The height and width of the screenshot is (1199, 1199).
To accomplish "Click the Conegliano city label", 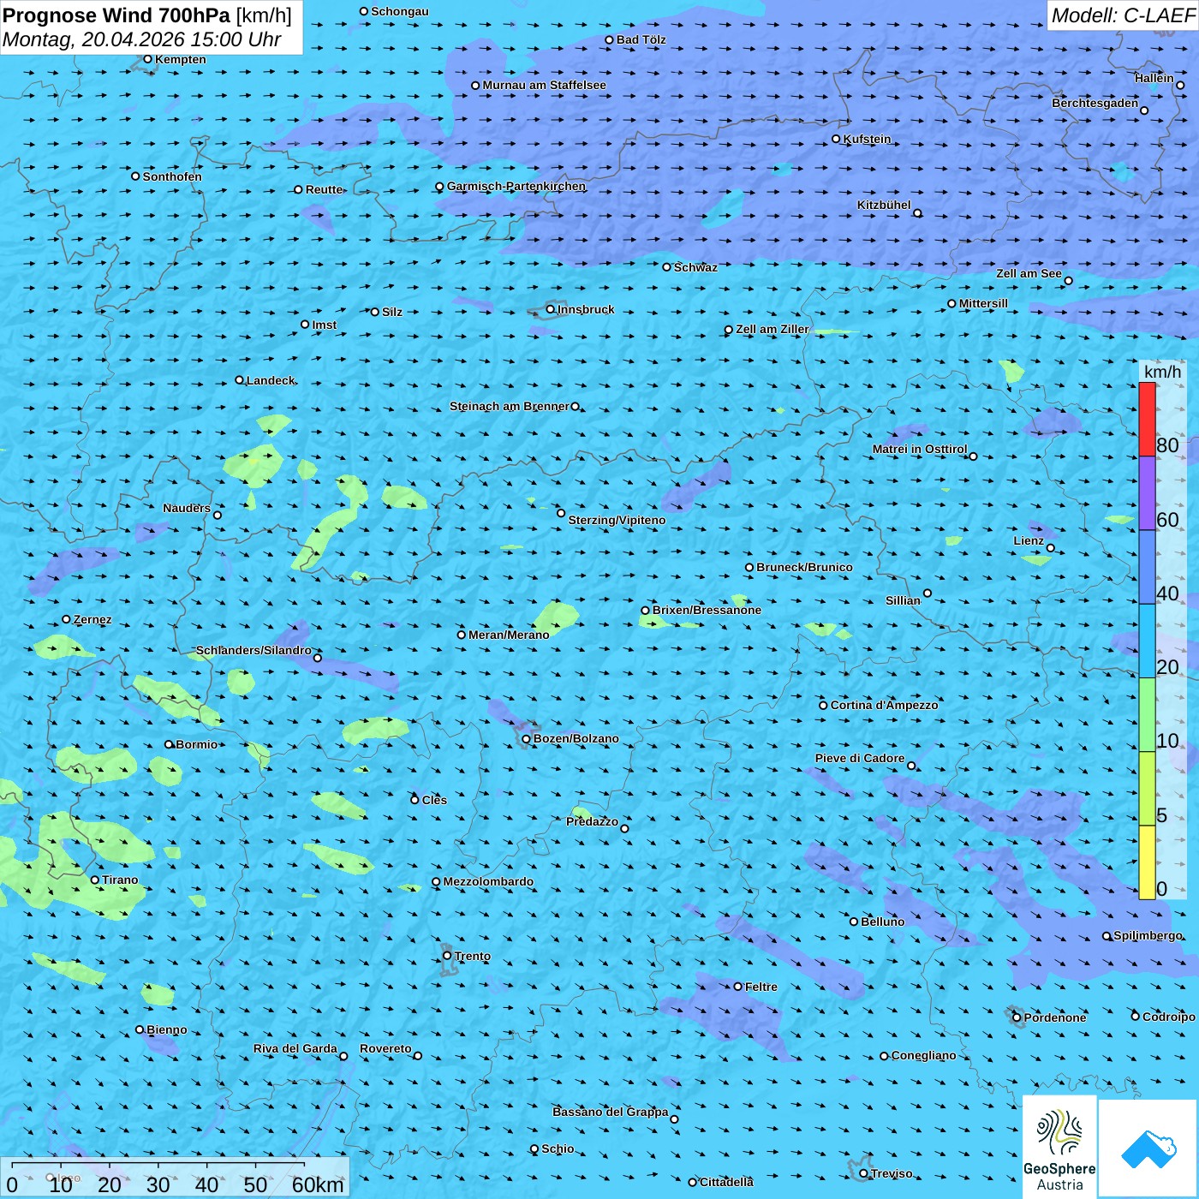I will click(x=923, y=1055).
